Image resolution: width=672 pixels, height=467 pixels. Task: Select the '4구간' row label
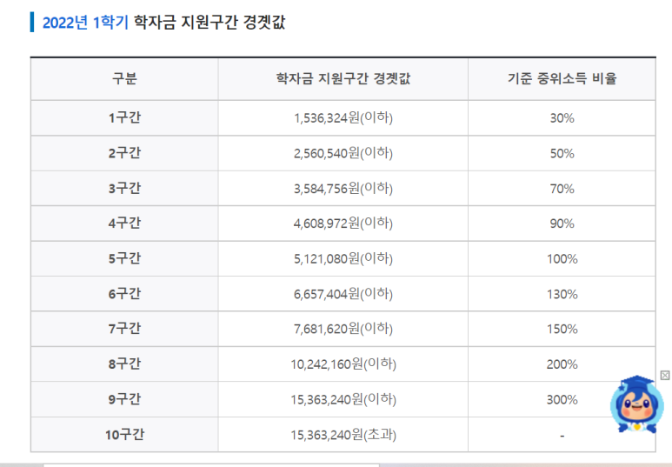point(124,223)
